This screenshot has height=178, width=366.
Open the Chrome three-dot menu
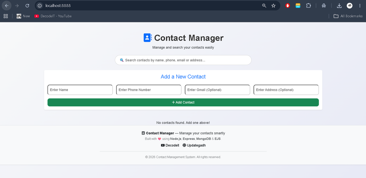pyautogui.click(x=360, y=6)
